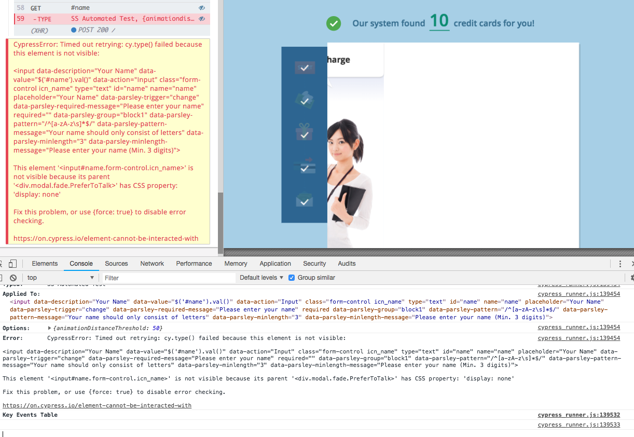Open Cypress docs link in yellow error box
Viewport: 634px width, 437px height.
(x=106, y=238)
